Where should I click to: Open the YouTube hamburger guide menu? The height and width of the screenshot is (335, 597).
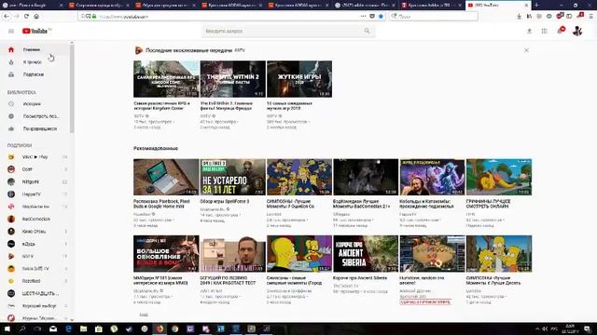11,31
